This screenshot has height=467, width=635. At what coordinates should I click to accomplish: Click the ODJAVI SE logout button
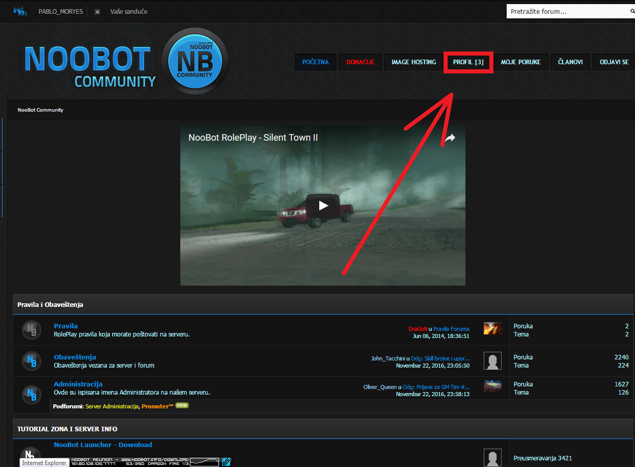(614, 62)
